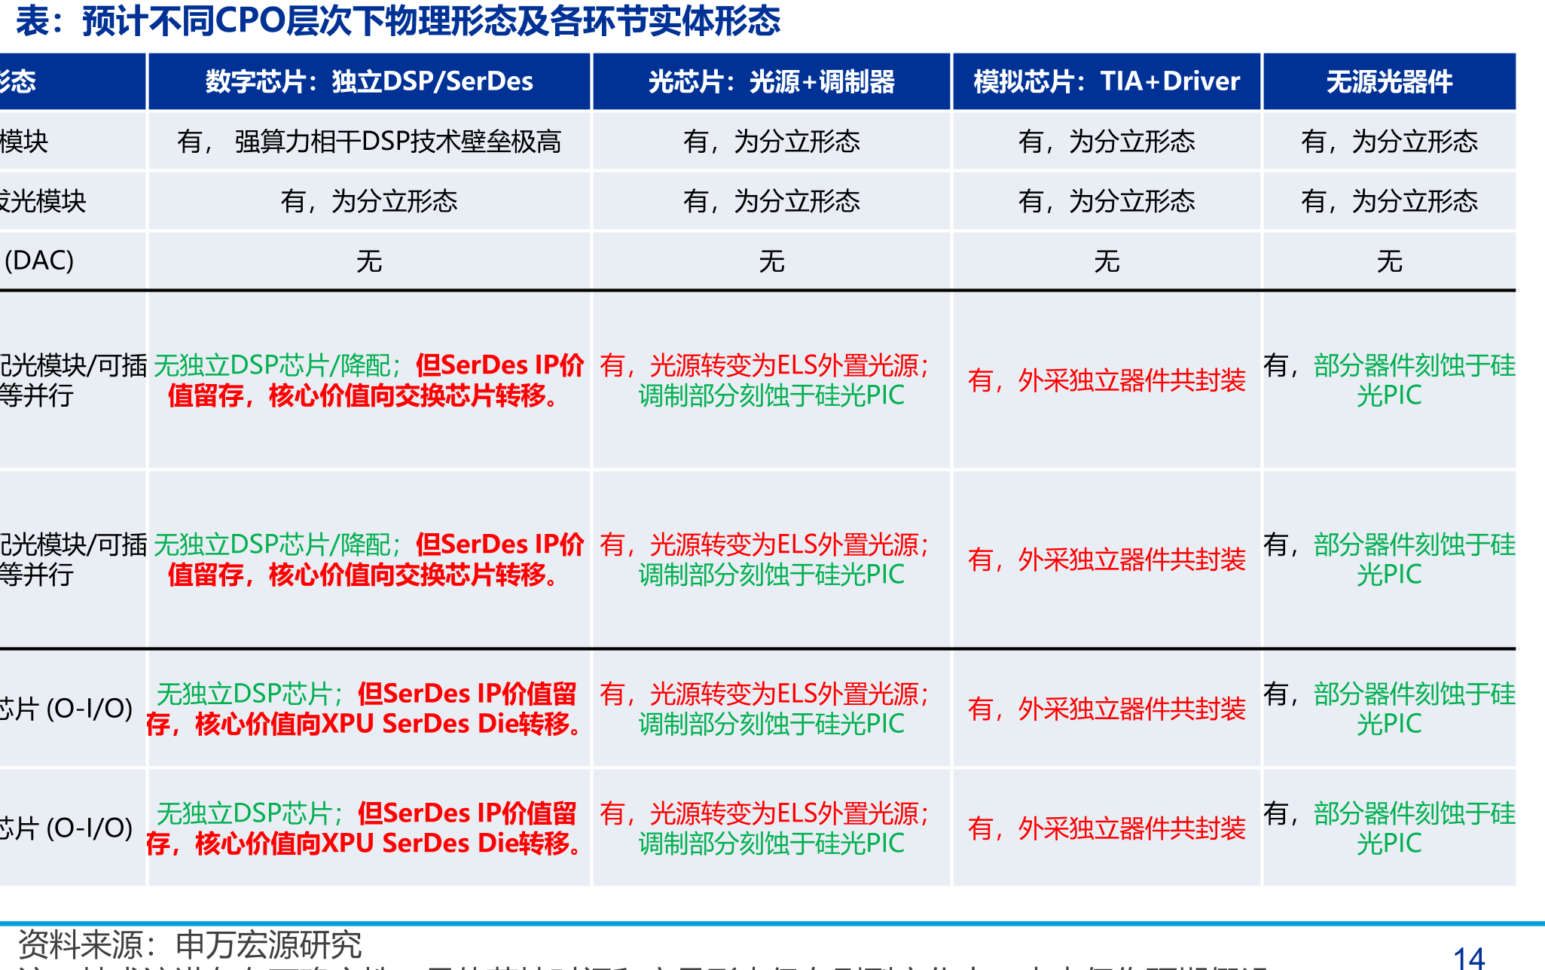Click 外采独立器件共封装 in the lower O-I/O row

click(x=1107, y=828)
